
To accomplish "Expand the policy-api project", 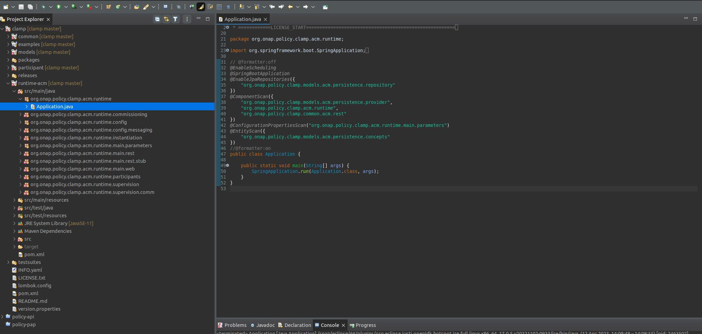I will pos(2,317).
